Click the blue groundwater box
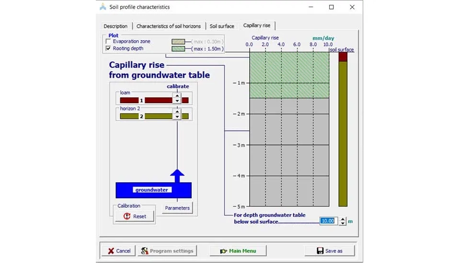The image size is (460, 263). pos(153,190)
